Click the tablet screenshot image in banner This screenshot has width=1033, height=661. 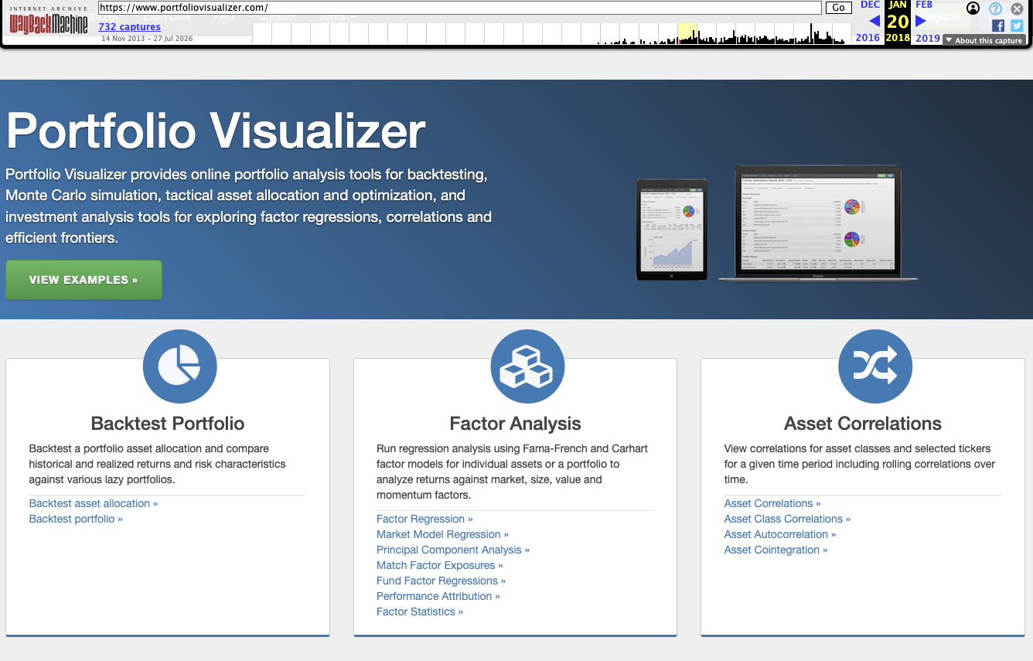(x=671, y=230)
